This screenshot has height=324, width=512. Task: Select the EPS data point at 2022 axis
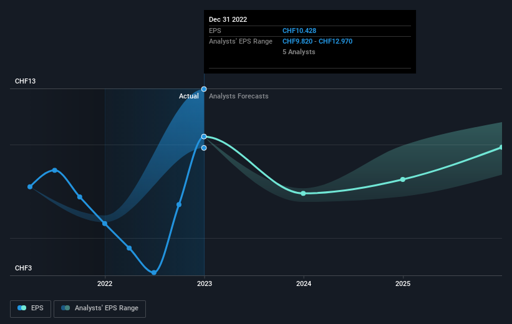pyautogui.click(x=105, y=224)
